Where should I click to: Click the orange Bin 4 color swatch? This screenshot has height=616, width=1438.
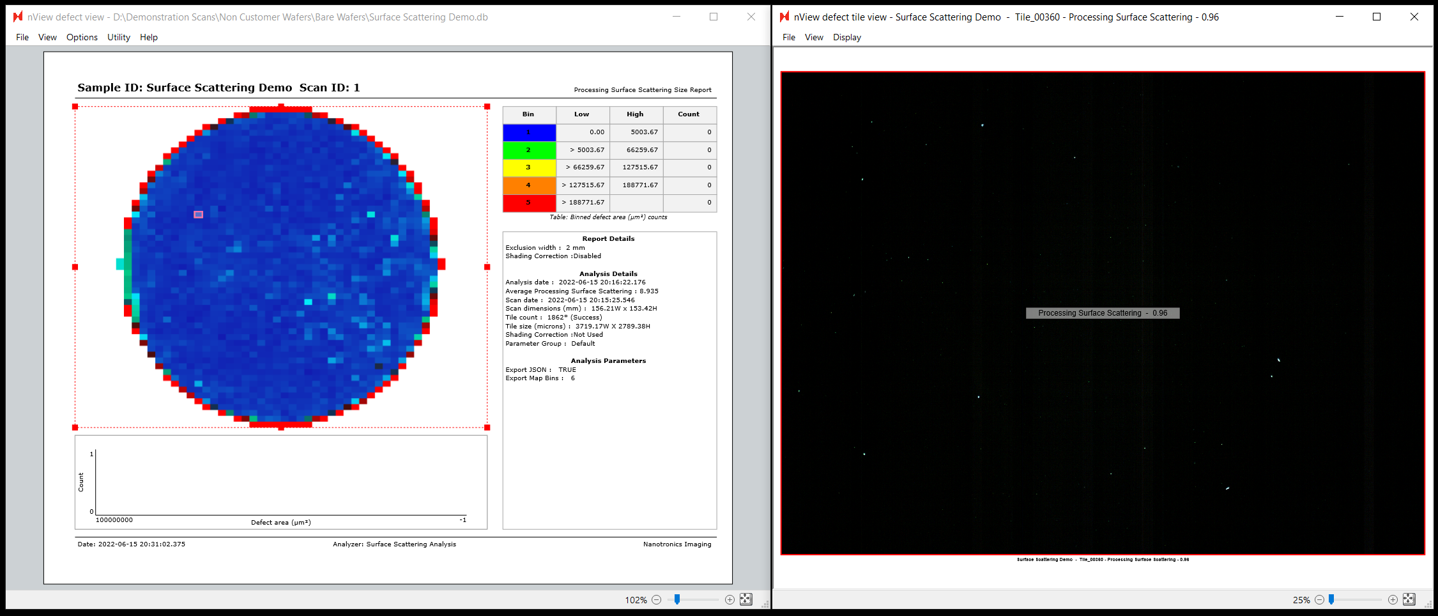(529, 185)
